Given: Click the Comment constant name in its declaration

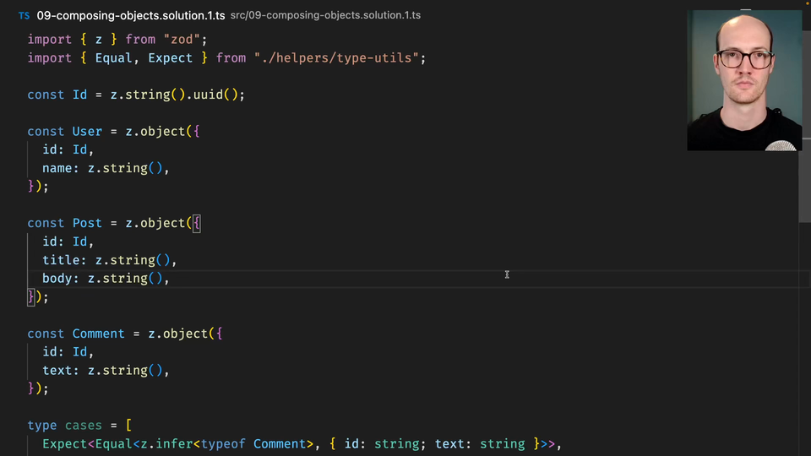Looking at the screenshot, I should coord(98,334).
